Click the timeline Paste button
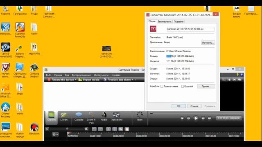The height and width of the screenshot is (147, 262). point(127,129)
